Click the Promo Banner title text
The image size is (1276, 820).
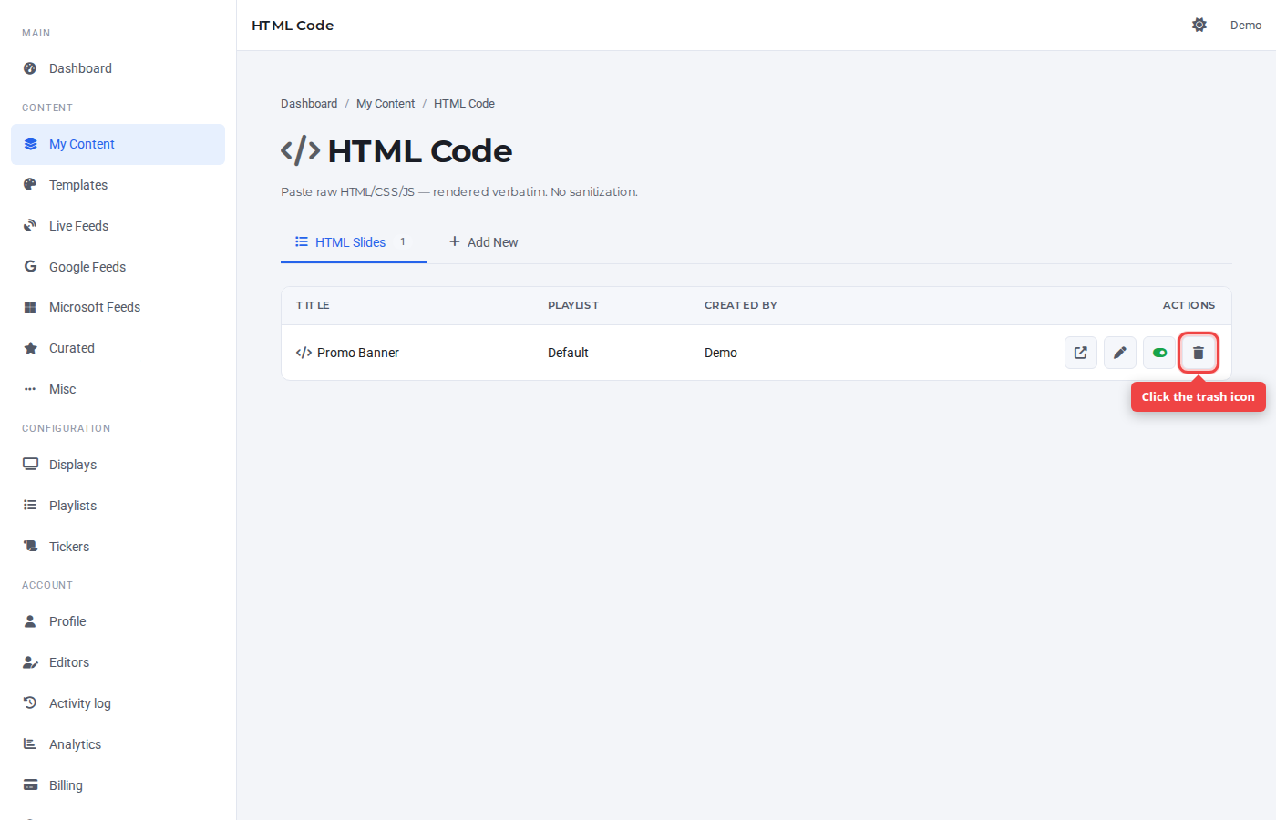(x=358, y=353)
